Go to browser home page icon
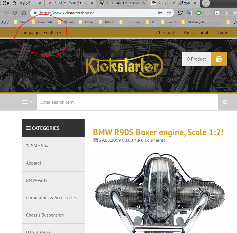The image size is (237, 233). pos(24,13)
